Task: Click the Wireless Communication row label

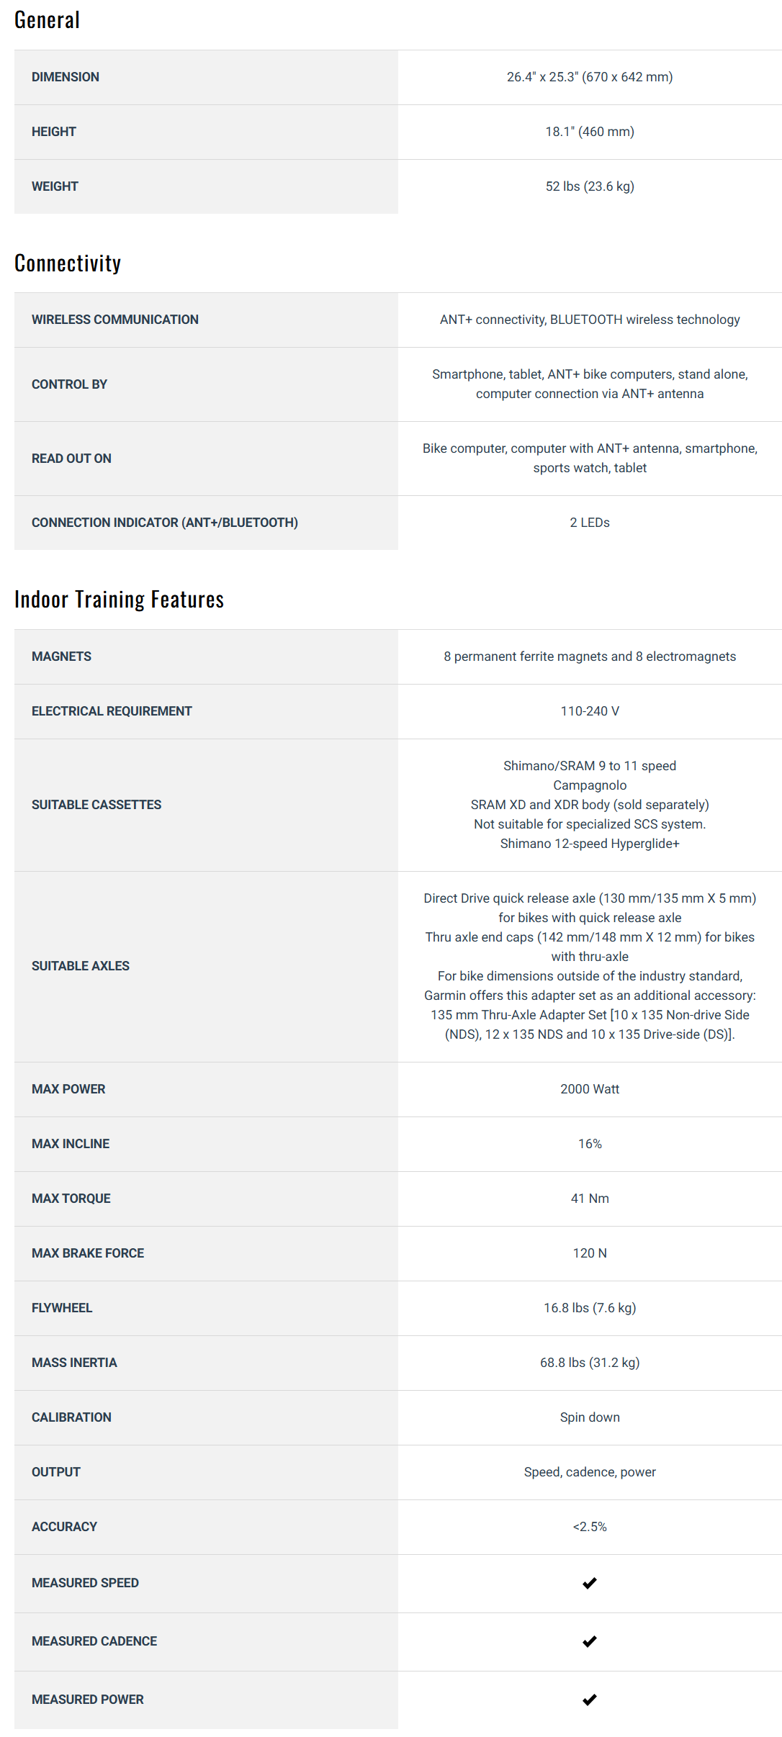Action: tap(115, 320)
